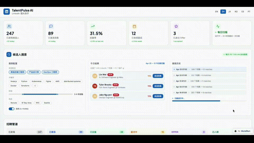254x143 pixels.
Task: Switch language to ES
Action: [x=243, y=11]
